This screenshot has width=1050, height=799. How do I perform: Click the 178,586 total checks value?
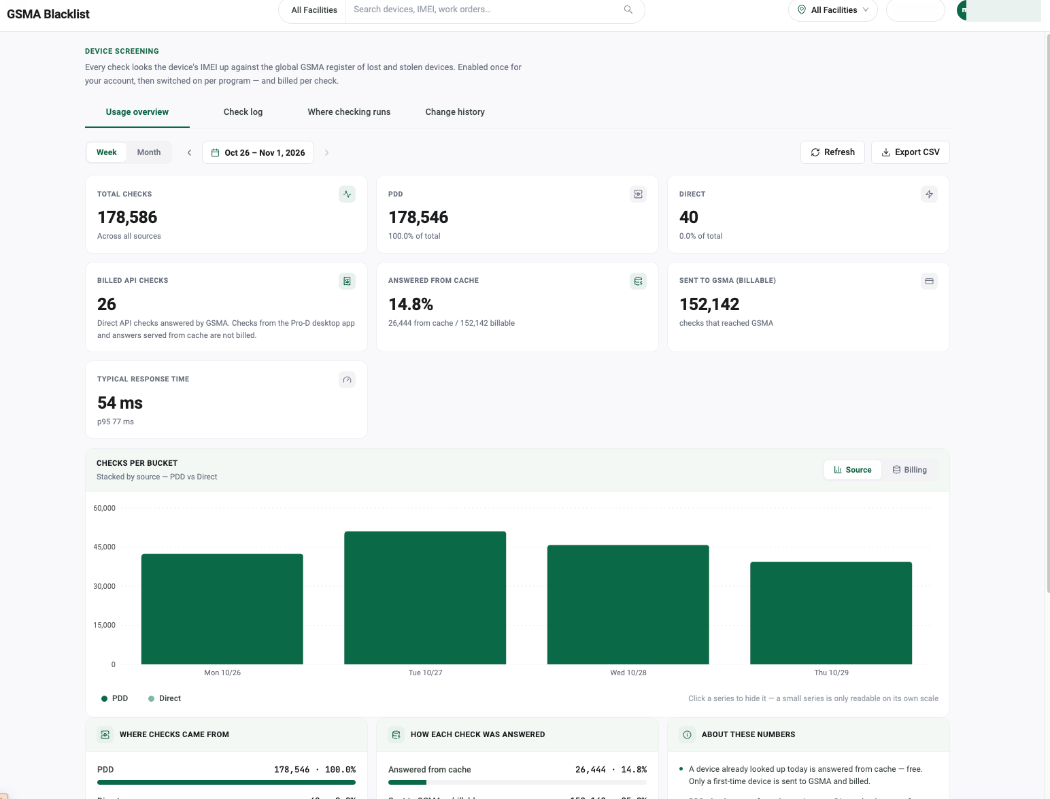[127, 218]
